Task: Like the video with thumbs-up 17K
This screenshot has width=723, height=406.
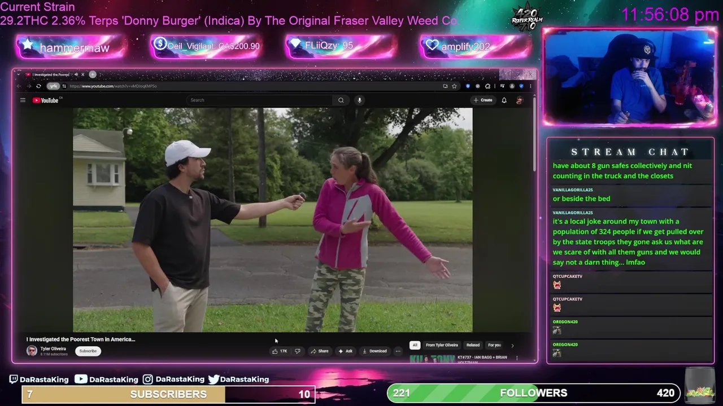Action: (x=280, y=351)
